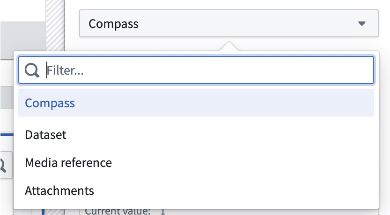Click the Compass label in the top selector

(x=113, y=24)
